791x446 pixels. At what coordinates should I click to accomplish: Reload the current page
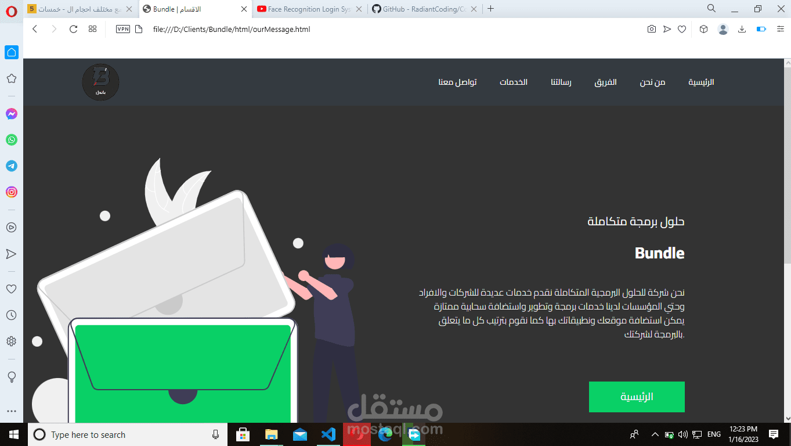click(x=73, y=29)
